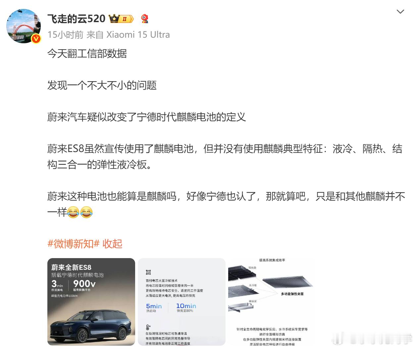Collapse the post with 收起
The width and height of the screenshot is (416, 349).
click(112, 244)
